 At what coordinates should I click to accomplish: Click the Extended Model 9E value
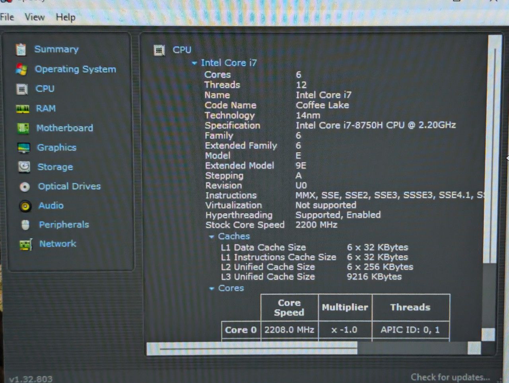point(301,166)
